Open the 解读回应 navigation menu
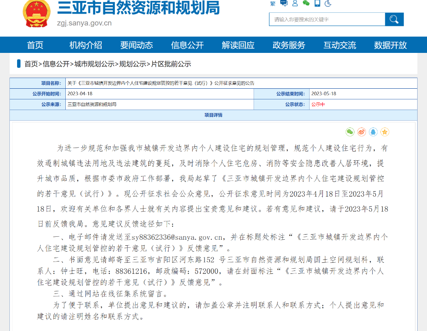The image size is (427, 331). pos(238,45)
